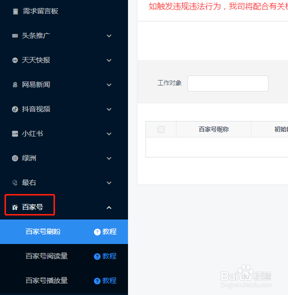Viewport: 288px width, 295px height.
Task: Expand the 绿洲 chevron
Action: coord(109,158)
